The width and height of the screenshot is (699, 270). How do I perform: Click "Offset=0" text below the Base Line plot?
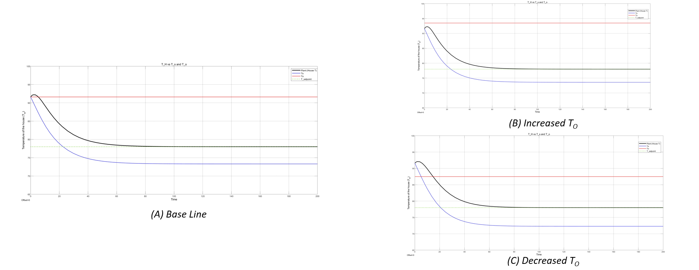(26, 200)
